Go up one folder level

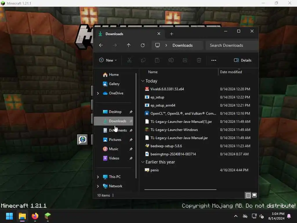coord(128,45)
